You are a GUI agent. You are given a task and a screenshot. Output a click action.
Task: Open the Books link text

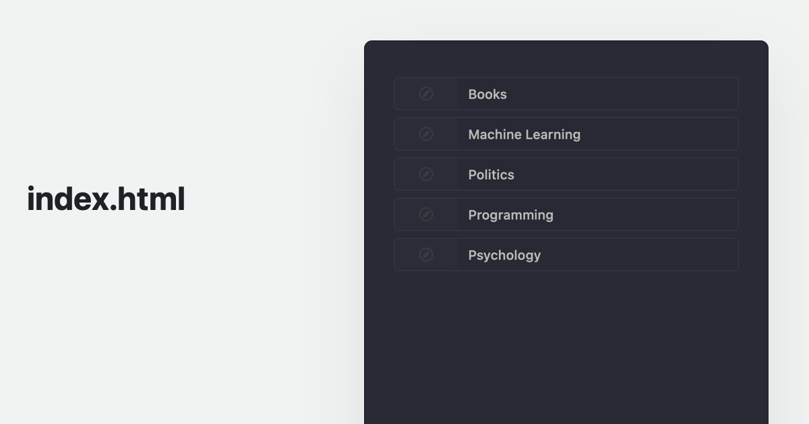487,94
